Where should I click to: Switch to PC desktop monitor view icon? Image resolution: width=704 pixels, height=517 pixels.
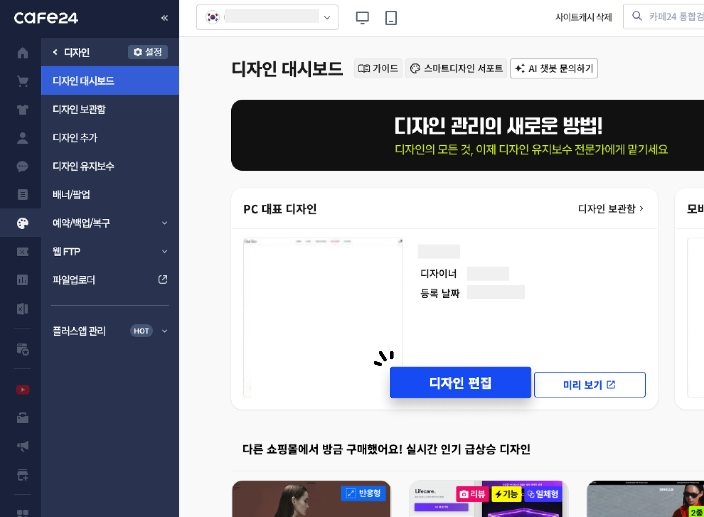point(362,18)
